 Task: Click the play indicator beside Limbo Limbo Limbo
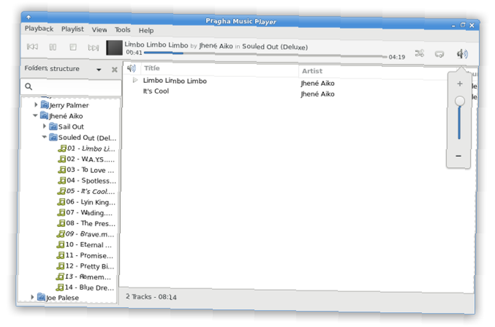coord(135,80)
